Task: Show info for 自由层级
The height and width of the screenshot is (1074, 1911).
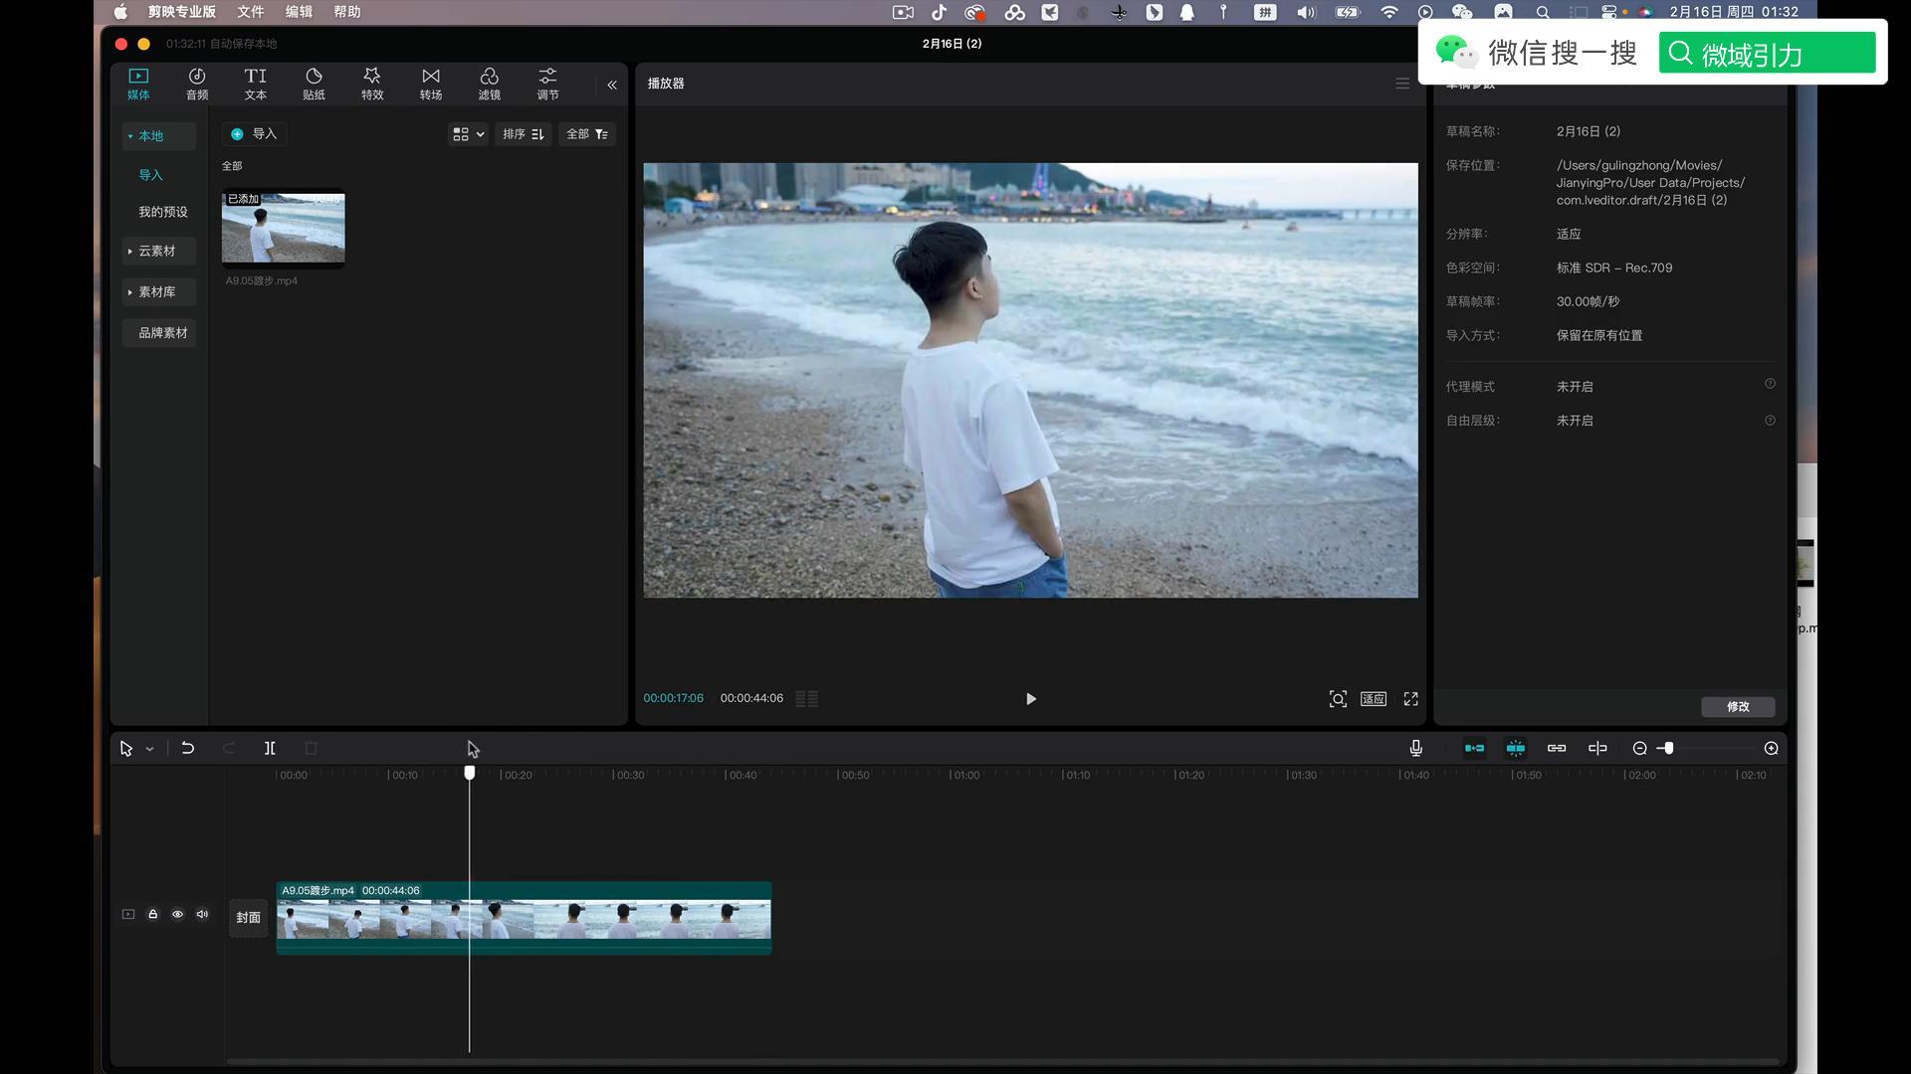Action: click(x=1770, y=421)
